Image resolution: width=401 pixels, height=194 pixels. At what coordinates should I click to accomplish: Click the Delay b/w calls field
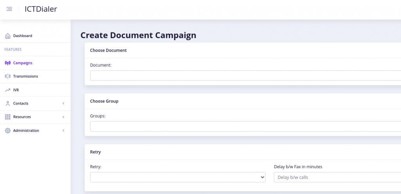pos(337,177)
